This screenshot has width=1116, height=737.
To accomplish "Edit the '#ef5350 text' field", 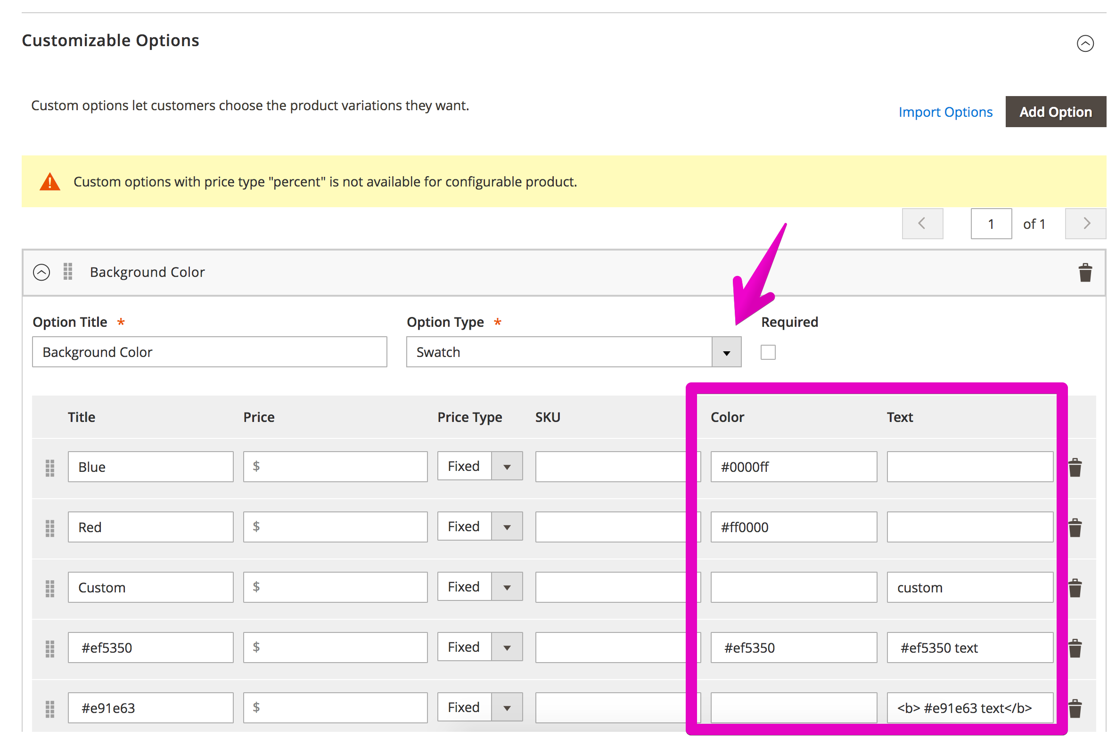I will pyautogui.click(x=970, y=648).
